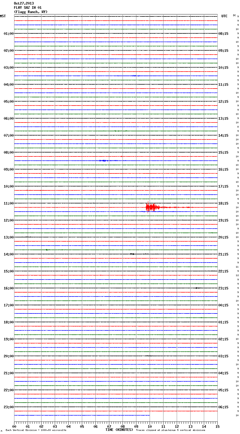This screenshot has width=240, height=434.
Task: Click 'Traces clipped at plus/minus 5 vertical divisions' note
Action: (171, 430)
